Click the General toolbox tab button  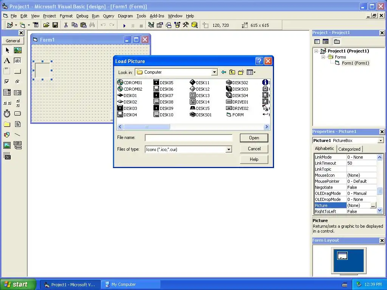13,41
